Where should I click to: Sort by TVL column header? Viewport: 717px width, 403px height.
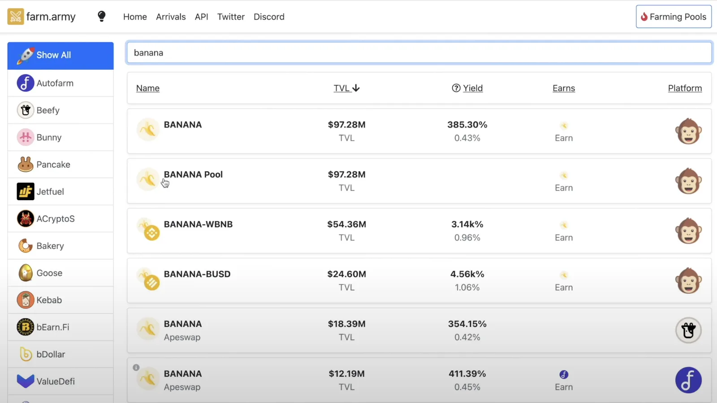[x=346, y=88]
